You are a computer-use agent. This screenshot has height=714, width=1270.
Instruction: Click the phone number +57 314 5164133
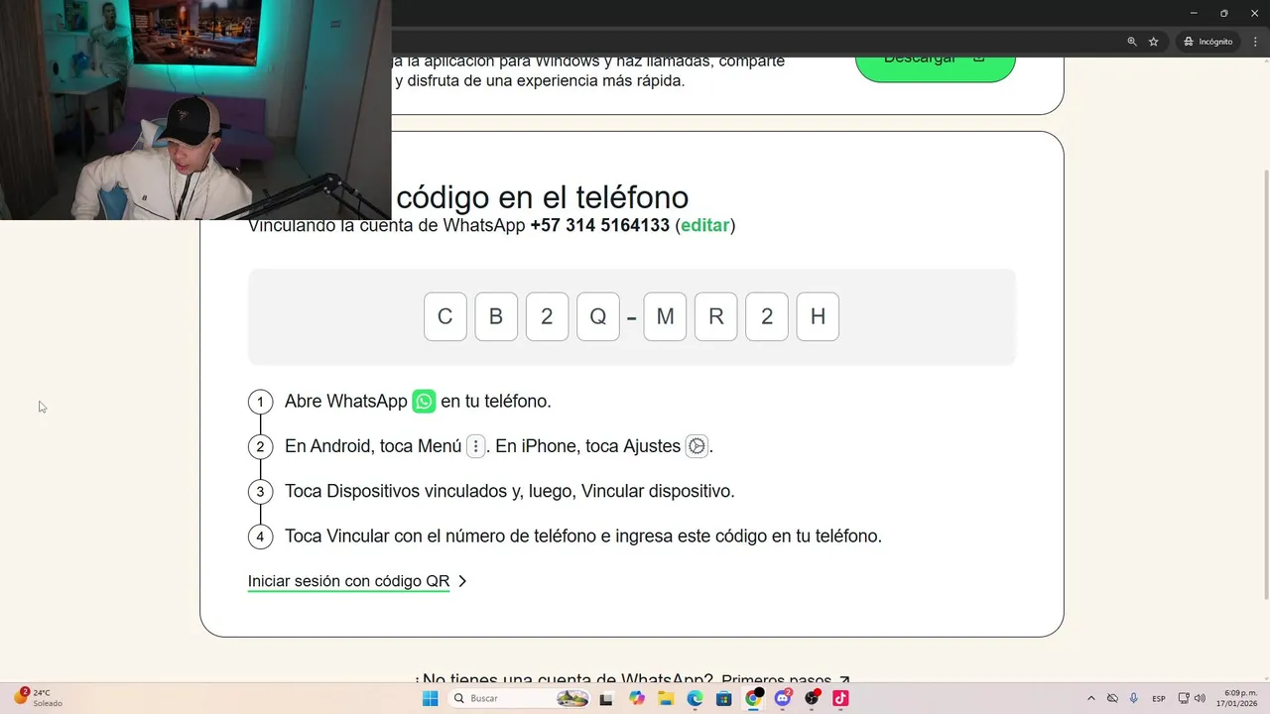pyautogui.click(x=599, y=225)
